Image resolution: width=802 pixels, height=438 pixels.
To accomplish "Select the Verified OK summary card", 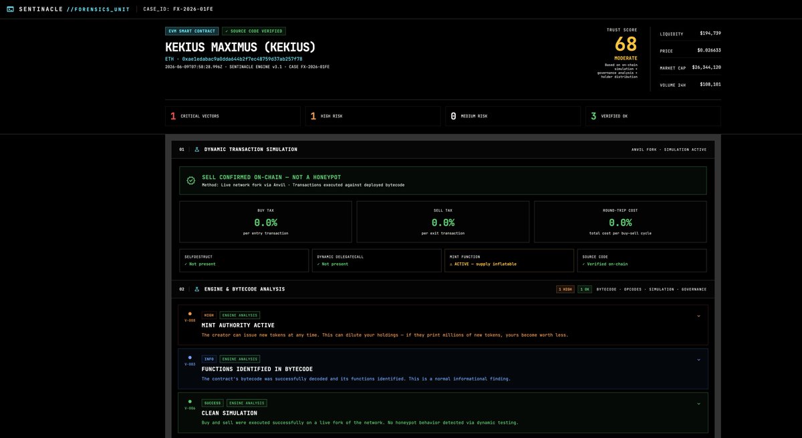I will click(x=654, y=116).
